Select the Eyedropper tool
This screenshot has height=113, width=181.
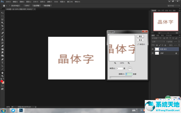coord(2,29)
